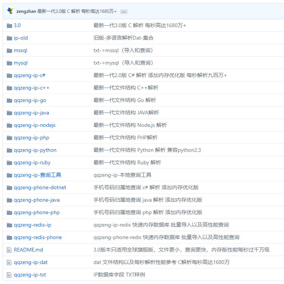
Task: Open the mysql folder
Action: 21,63
